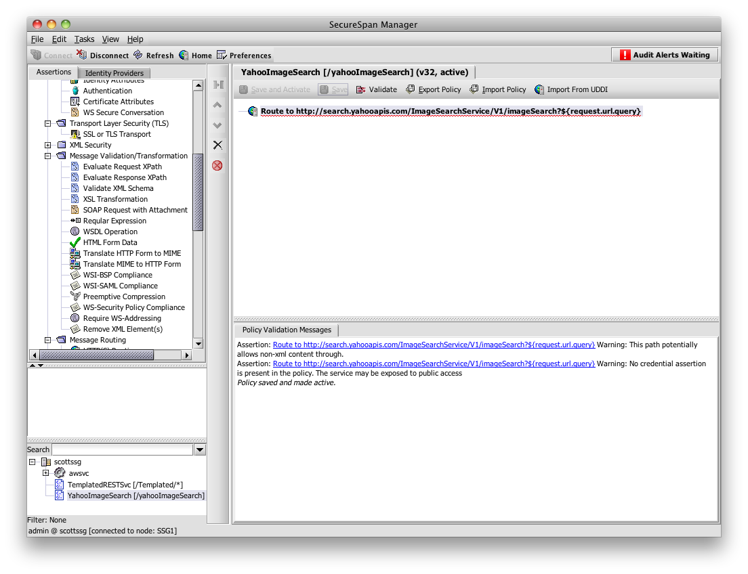Click the Validate policy toolbar icon
Viewport: 748px width, 574px height.
(361, 89)
